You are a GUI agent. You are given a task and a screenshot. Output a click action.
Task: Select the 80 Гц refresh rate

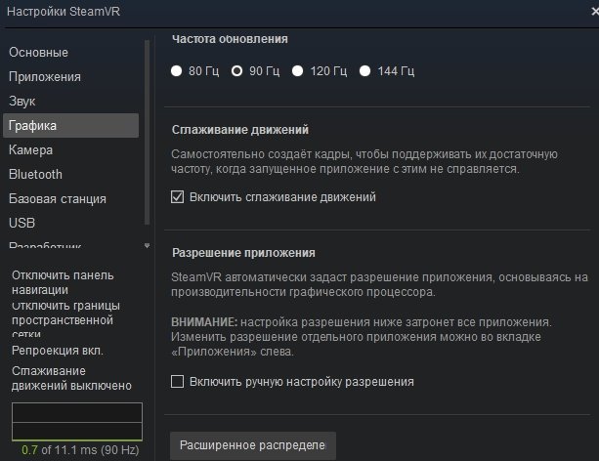(177, 71)
